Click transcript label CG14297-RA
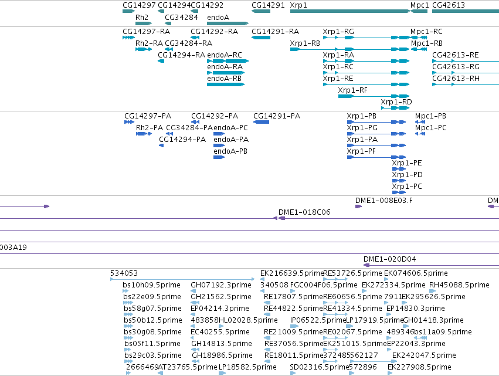 click(147, 32)
